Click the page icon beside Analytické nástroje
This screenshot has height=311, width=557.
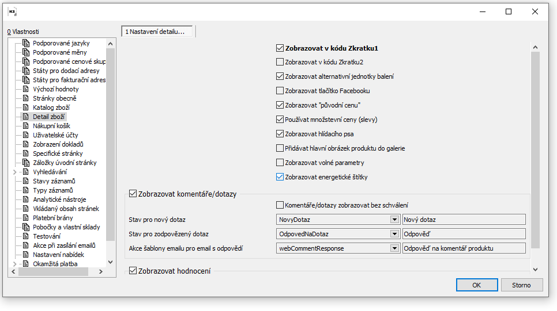(25, 200)
